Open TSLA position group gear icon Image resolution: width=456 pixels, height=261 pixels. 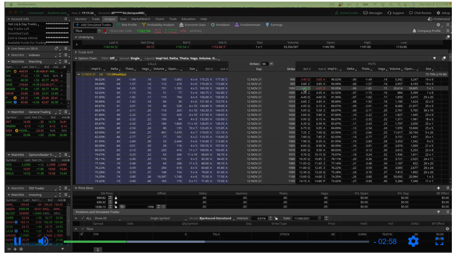[447, 229]
